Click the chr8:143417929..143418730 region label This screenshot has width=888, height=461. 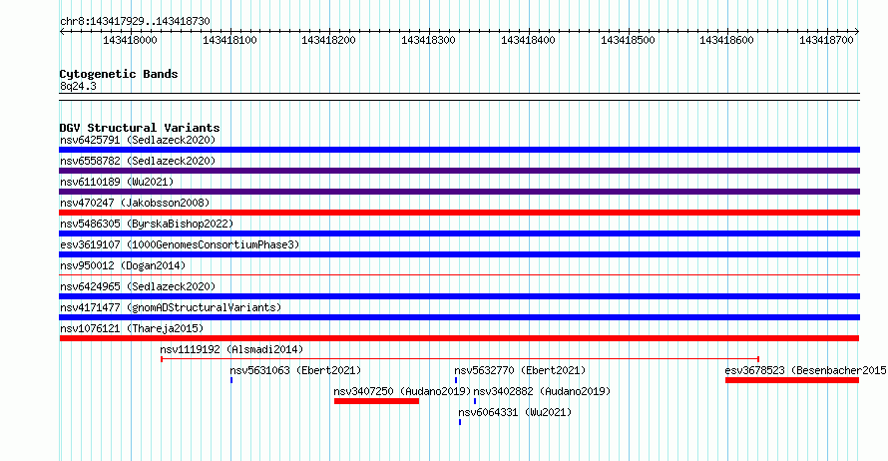pyautogui.click(x=135, y=22)
